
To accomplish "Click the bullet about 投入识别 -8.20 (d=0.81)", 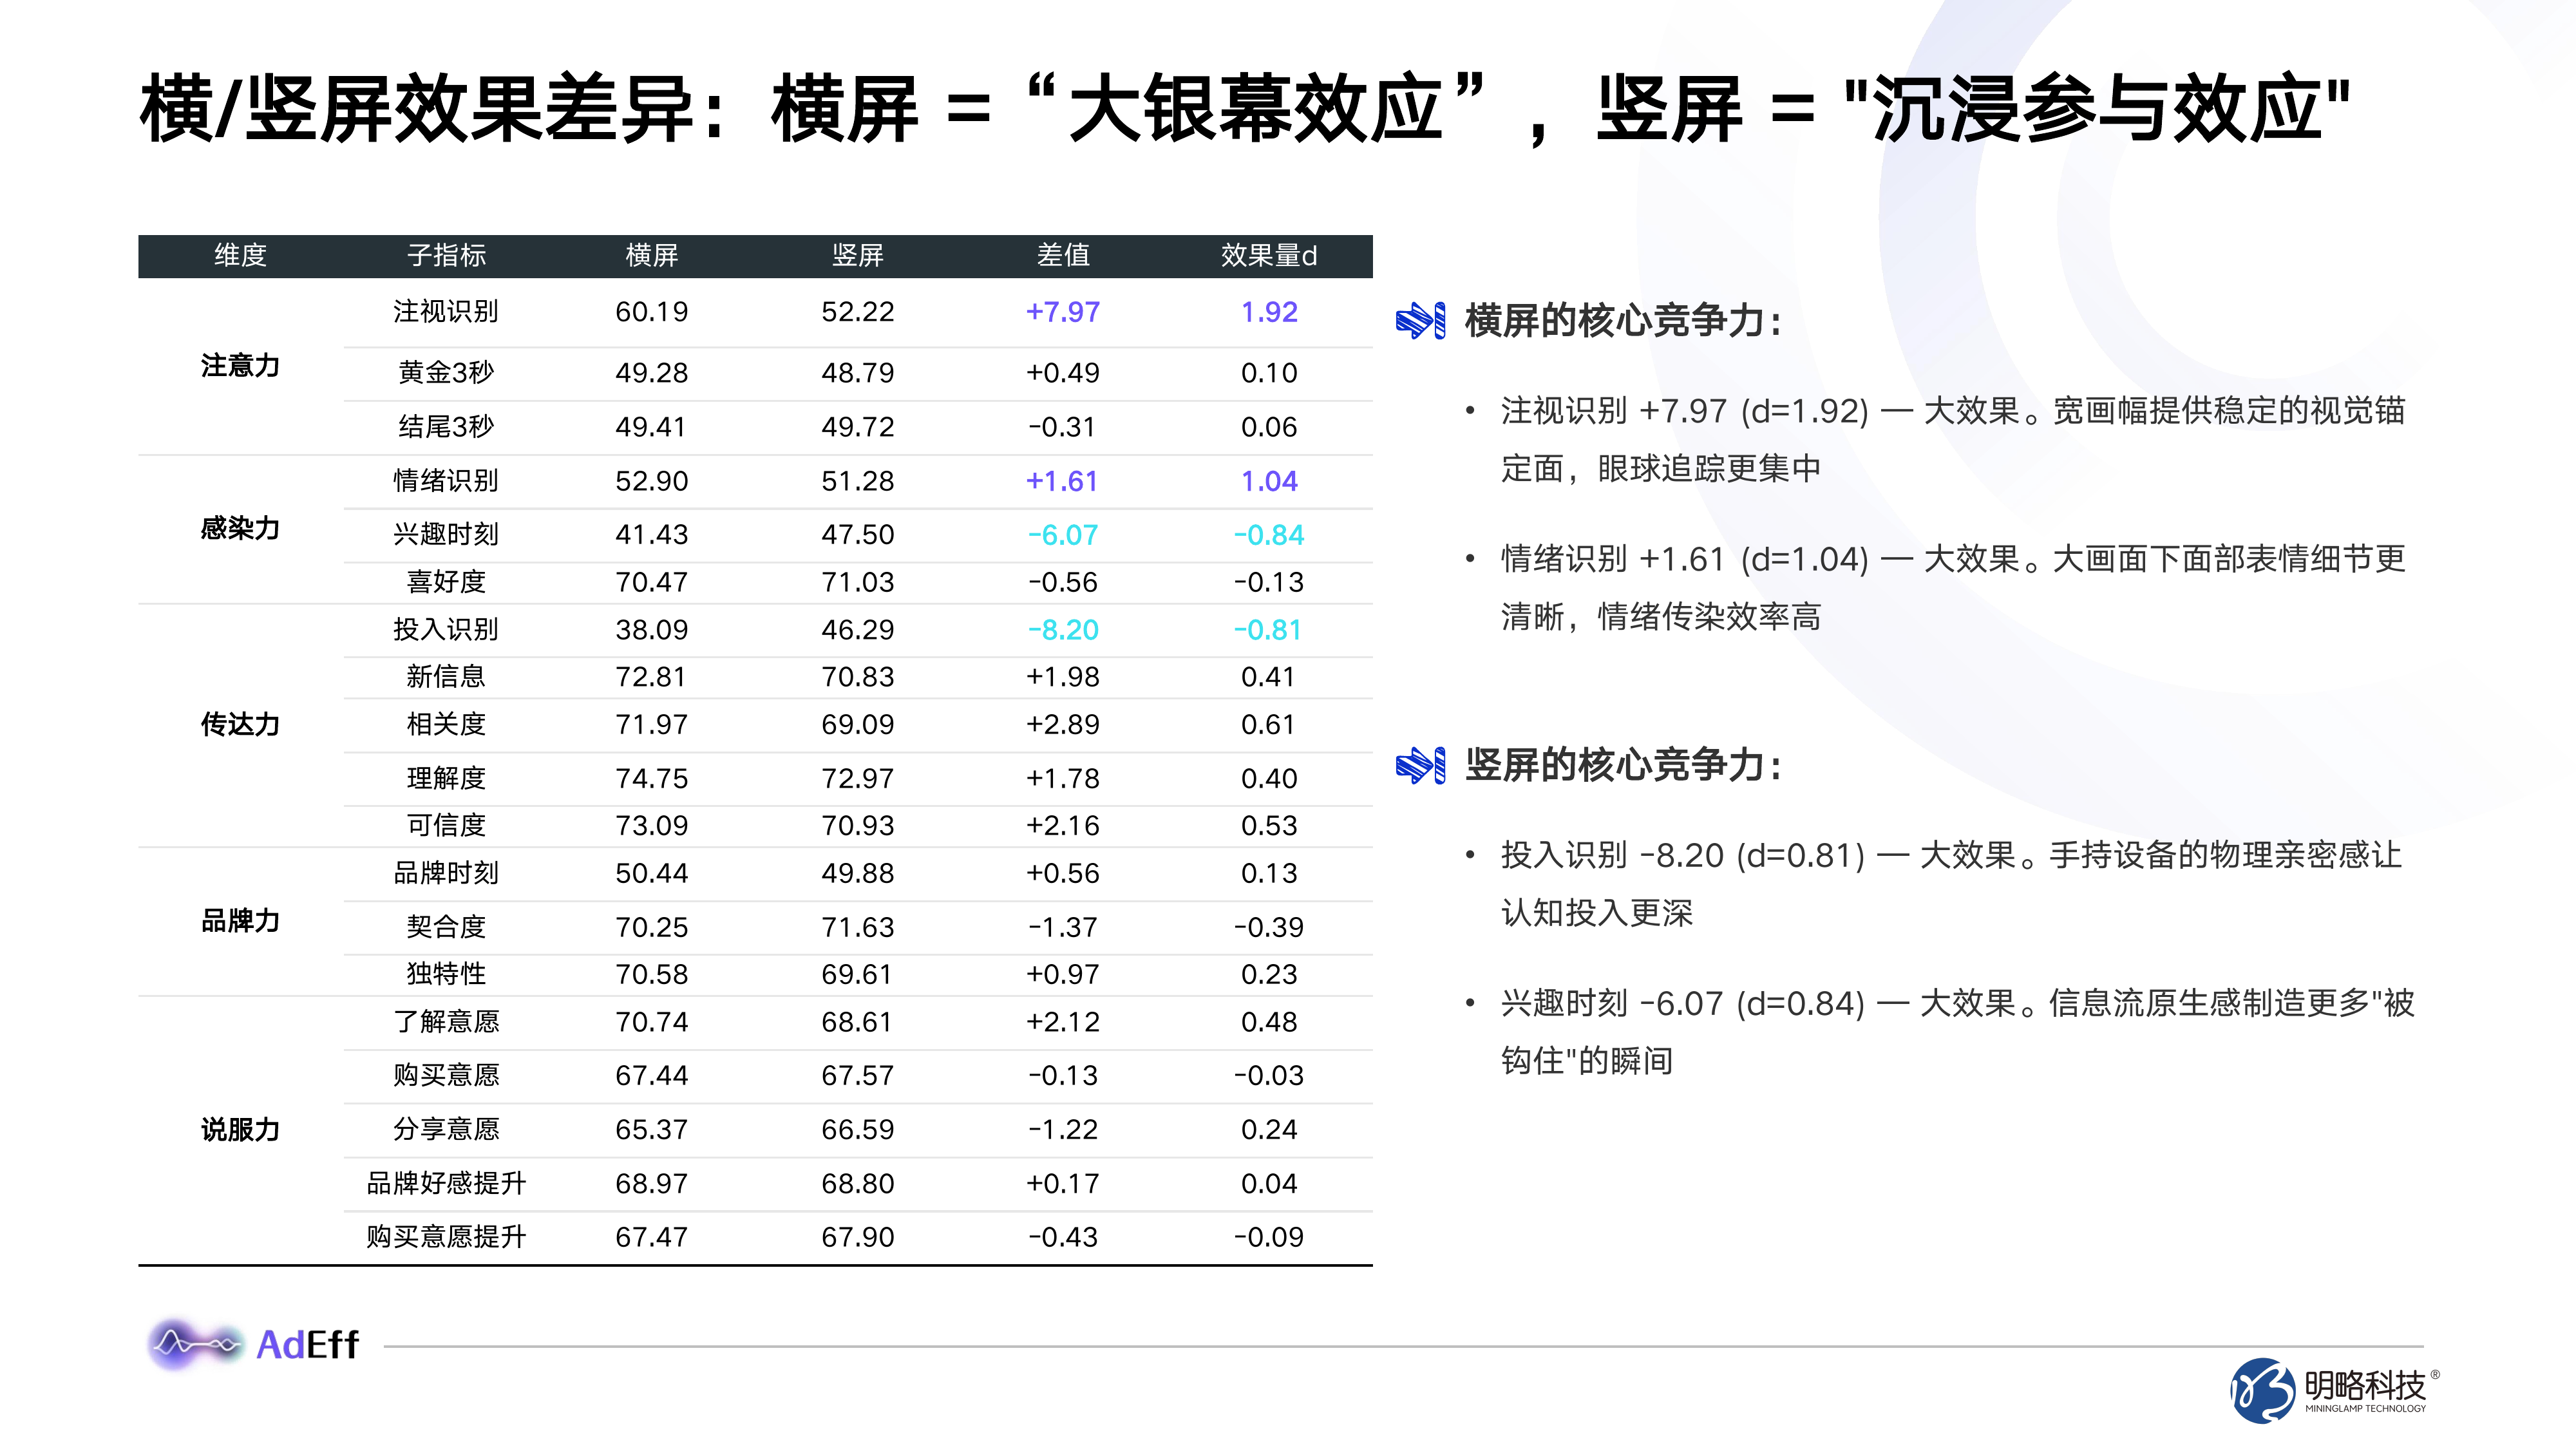I will (x=1951, y=884).
